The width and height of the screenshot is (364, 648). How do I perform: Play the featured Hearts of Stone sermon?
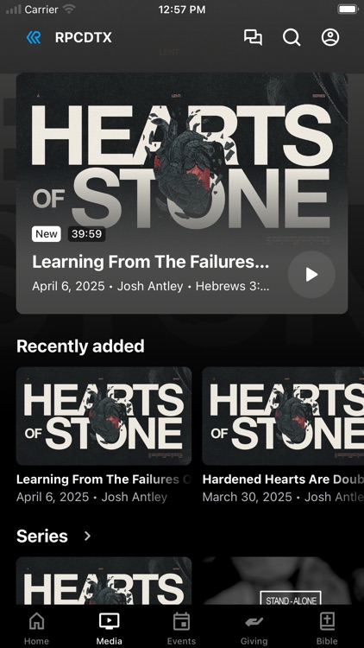[311, 275]
